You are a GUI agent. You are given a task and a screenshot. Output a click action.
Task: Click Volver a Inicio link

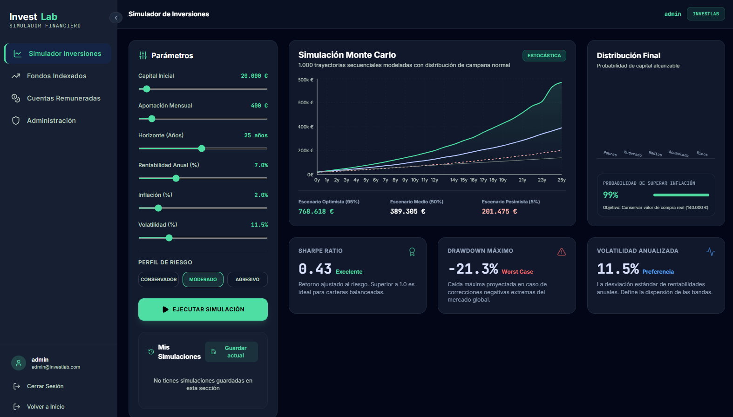tap(46, 407)
